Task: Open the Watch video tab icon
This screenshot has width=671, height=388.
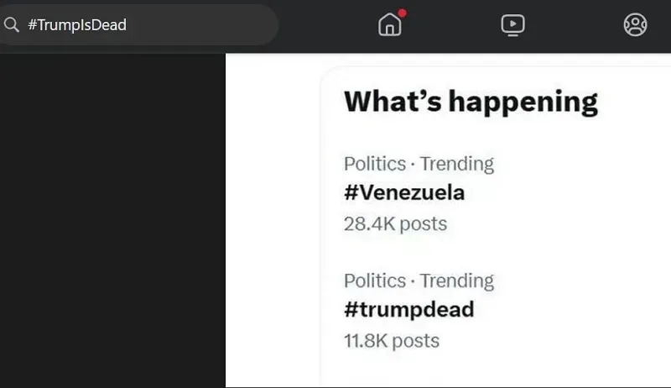Action: click(x=512, y=25)
